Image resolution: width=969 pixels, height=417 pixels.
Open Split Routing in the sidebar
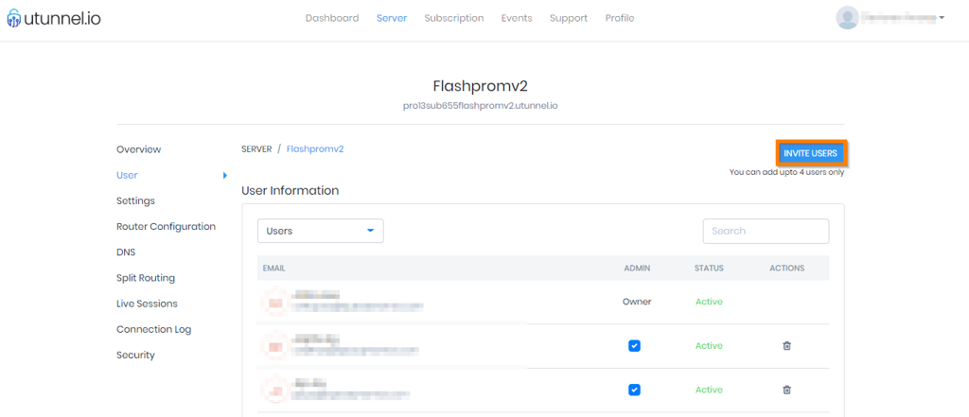(x=145, y=278)
